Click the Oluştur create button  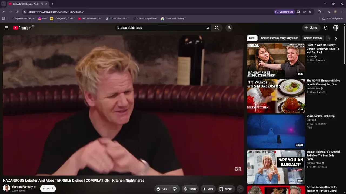[x=311, y=28]
